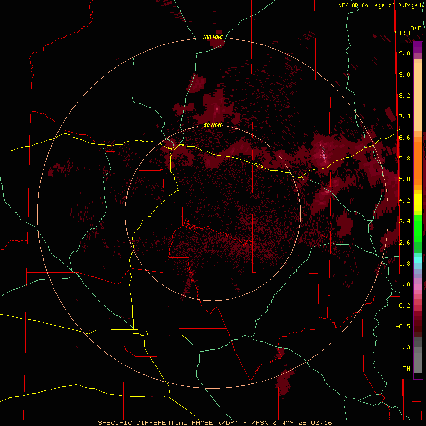426x426 pixels.
Task: Click the KDP product caption at bottom
Action: click(x=215, y=423)
